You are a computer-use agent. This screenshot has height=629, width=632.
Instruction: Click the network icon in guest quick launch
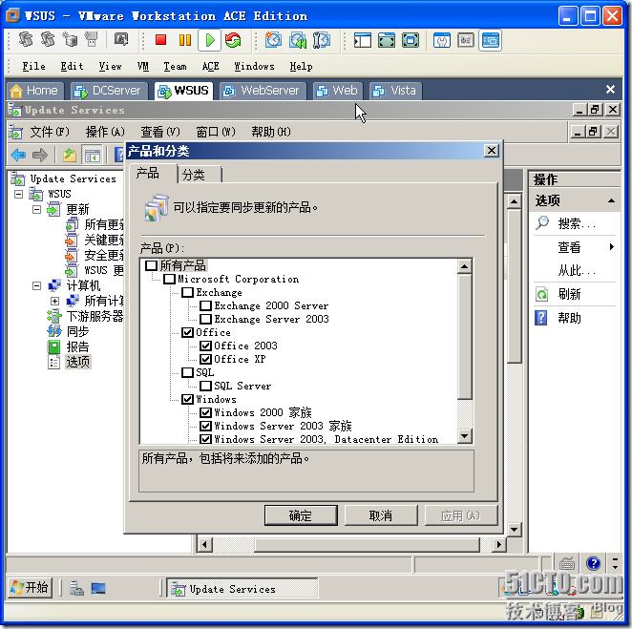pyautogui.click(x=76, y=588)
